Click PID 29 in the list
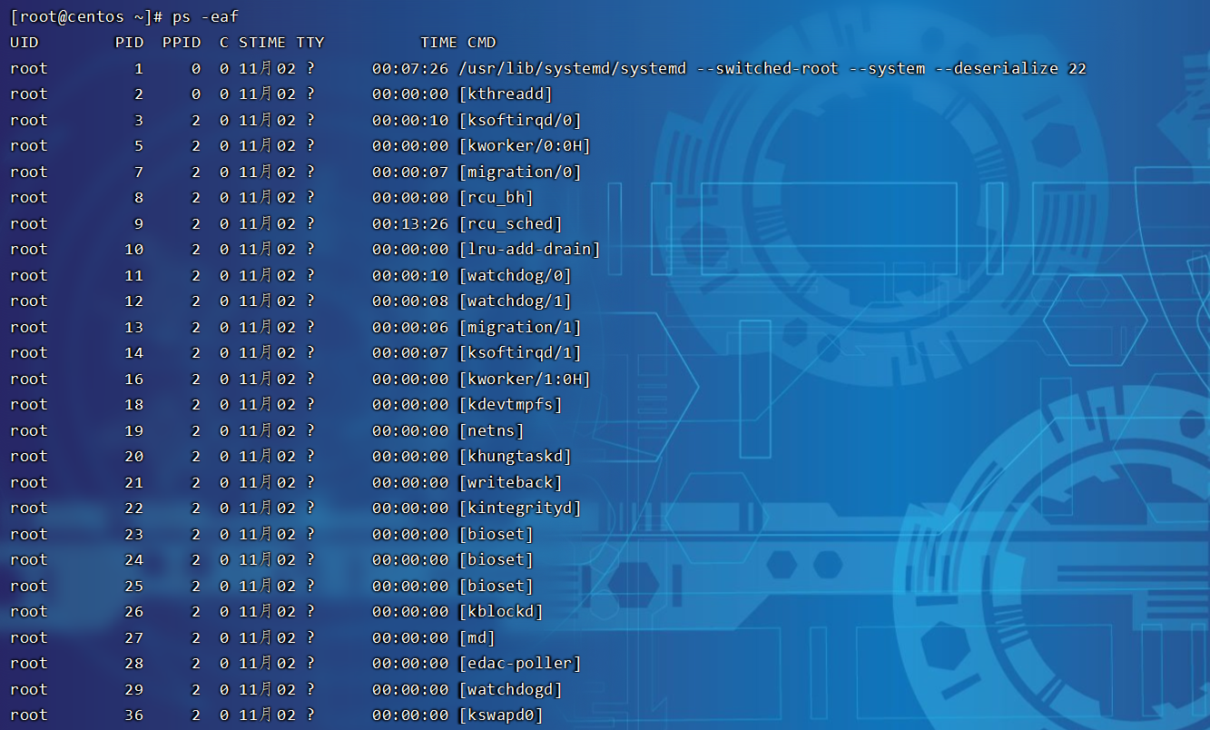The width and height of the screenshot is (1210, 730). coord(134,689)
